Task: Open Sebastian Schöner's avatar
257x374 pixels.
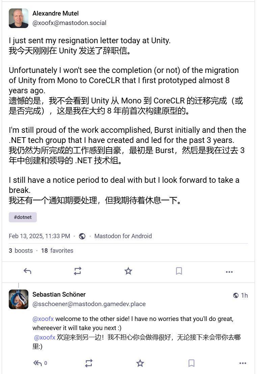Action: coord(19,299)
